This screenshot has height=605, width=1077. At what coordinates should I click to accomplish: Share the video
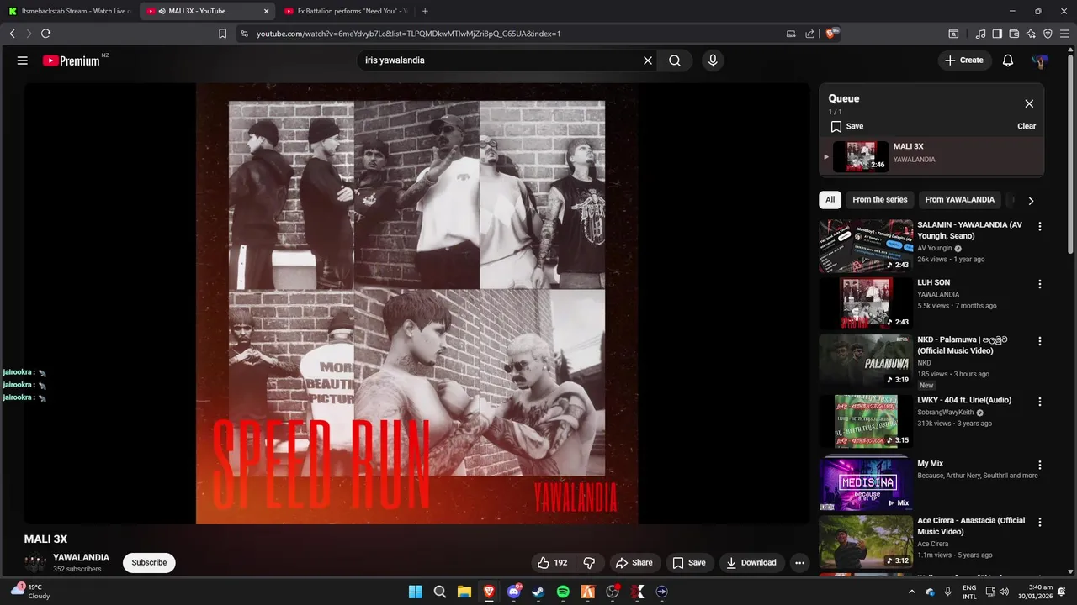(x=634, y=563)
